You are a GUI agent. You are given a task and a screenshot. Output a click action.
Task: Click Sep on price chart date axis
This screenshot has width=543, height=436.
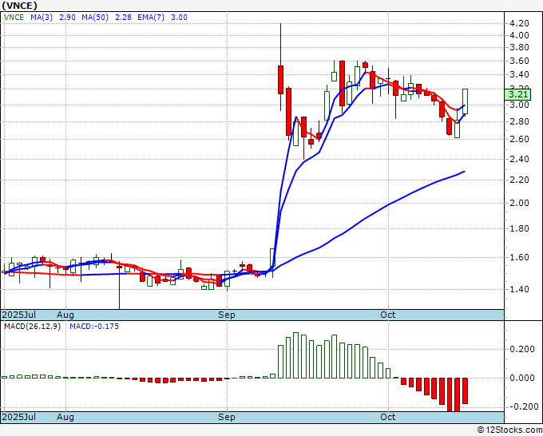(227, 315)
